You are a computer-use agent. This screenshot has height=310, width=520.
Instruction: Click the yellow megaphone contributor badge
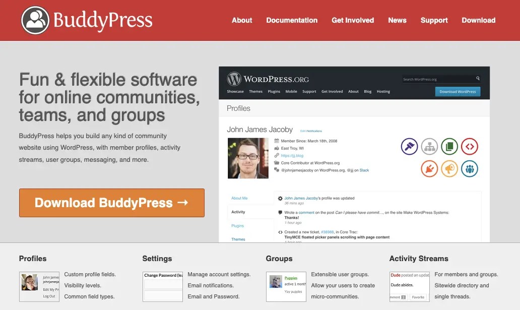(x=449, y=169)
